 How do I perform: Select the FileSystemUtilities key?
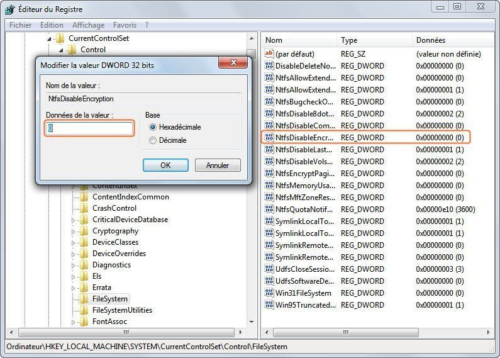pos(122,310)
